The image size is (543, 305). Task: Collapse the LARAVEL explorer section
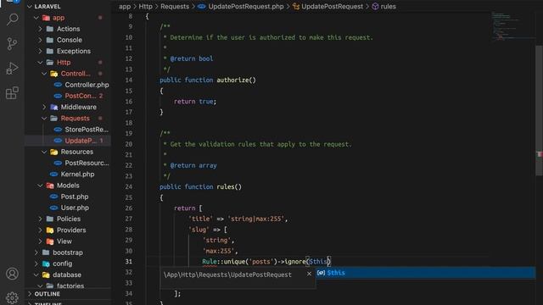[x=30, y=6]
